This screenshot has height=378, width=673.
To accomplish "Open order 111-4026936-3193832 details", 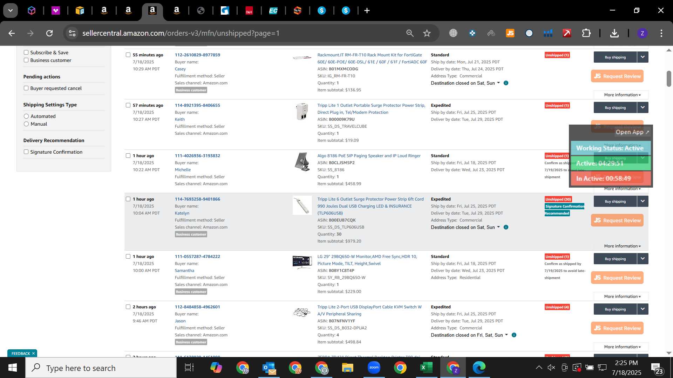I will [197, 156].
